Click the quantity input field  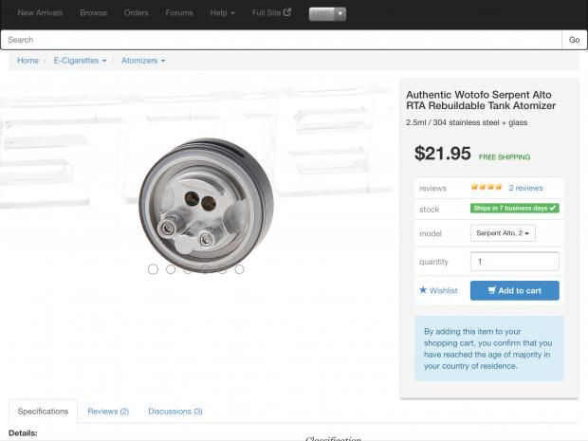click(x=514, y=262)
